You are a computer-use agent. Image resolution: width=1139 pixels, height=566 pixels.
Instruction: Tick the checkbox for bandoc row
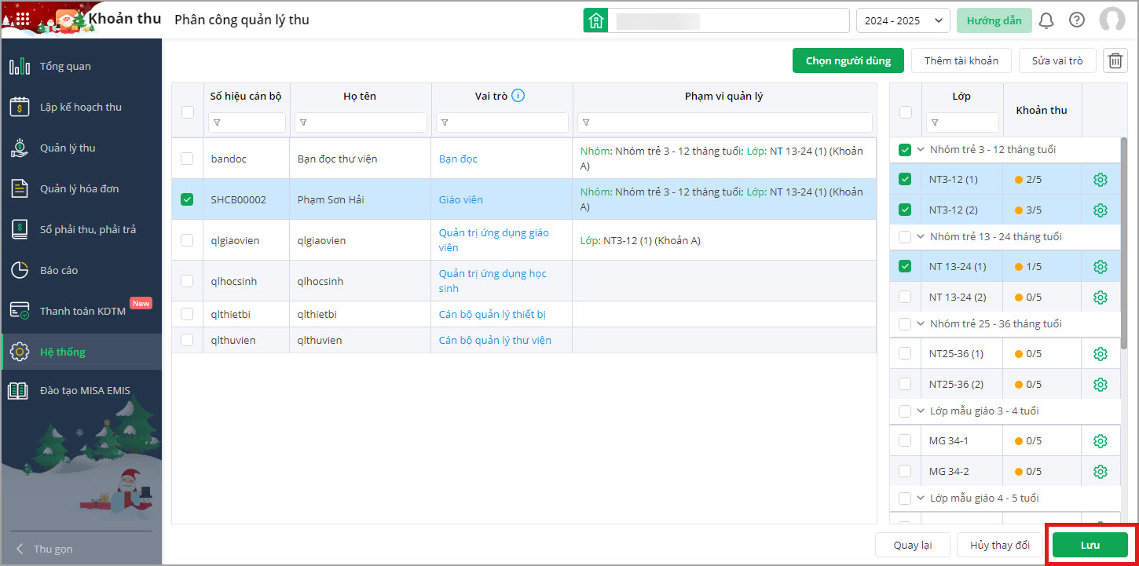click(187, 159)
